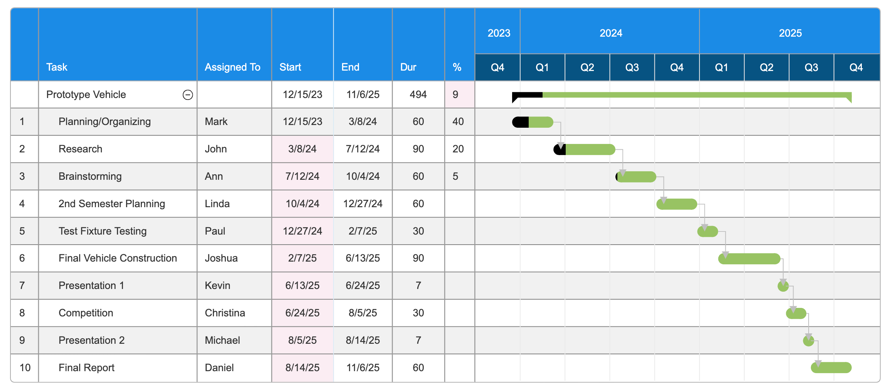Viewport: 890px width, 392px height.
Task: Select the Planning/Organizing Gantt bar
Action: coord(532,121)
